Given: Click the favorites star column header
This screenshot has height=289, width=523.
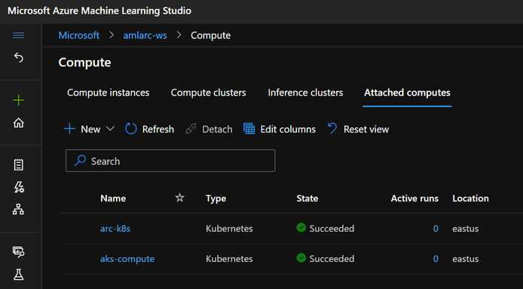Looking at the screenshot, I should point(180,198).
